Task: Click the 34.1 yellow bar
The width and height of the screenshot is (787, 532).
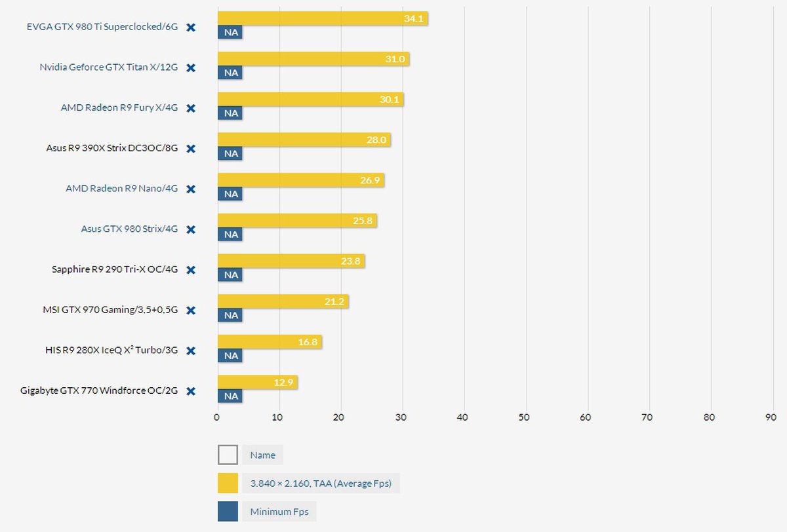Action: point(322,18)
